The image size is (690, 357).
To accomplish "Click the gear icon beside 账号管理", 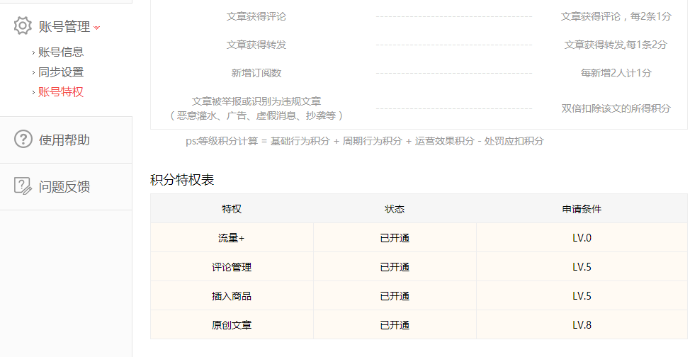I will [23, 26].
